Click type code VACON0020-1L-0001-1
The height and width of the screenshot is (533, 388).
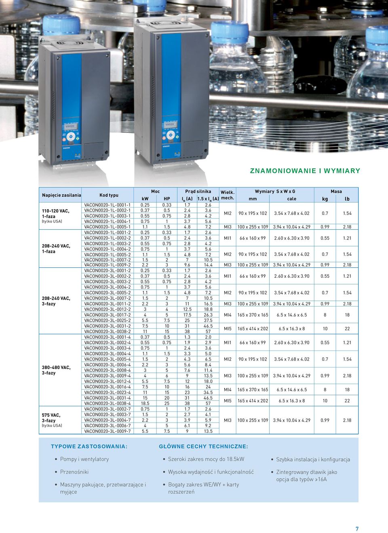(108, 205)
